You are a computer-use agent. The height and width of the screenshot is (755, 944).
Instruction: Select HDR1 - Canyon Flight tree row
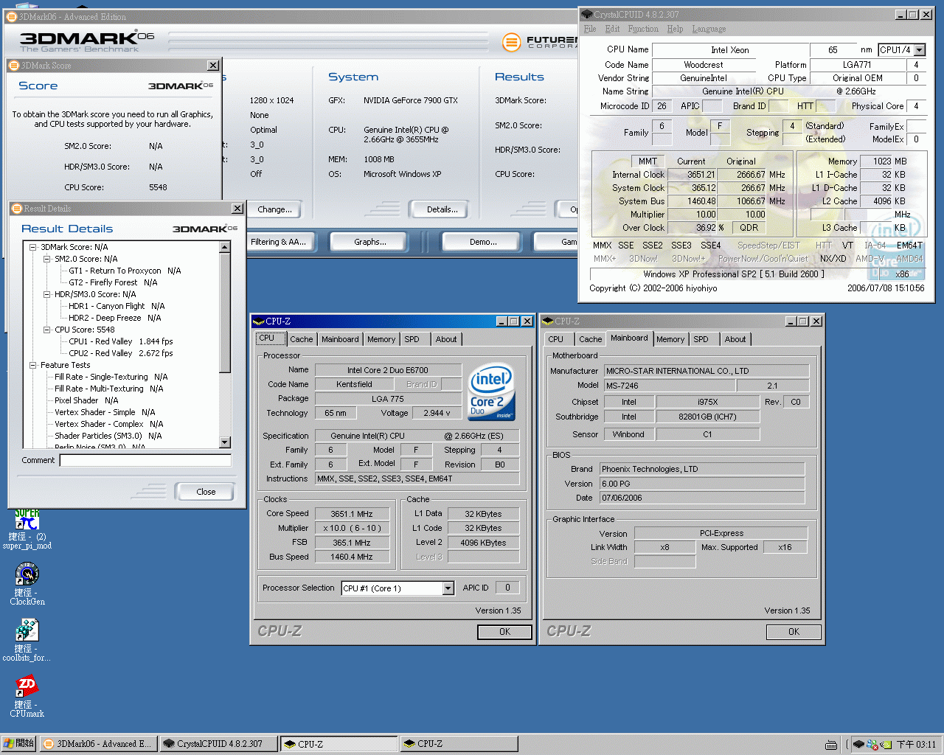[x=117, y=306]
